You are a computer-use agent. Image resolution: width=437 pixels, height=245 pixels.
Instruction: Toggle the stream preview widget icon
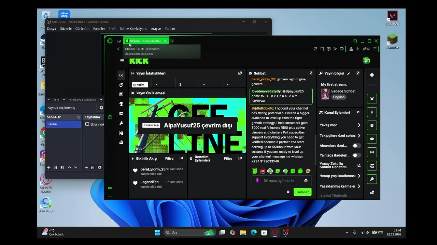(x=372, y=99)
